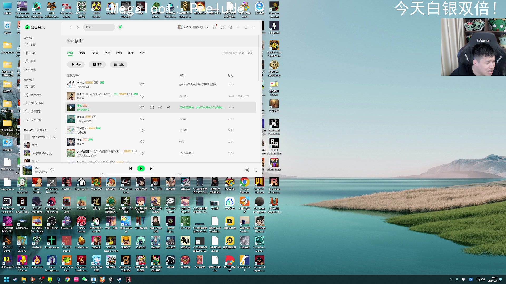Open now-playing album cover thumbnail
This screenshot has height=284, width=506.
[x=27, y=170]
